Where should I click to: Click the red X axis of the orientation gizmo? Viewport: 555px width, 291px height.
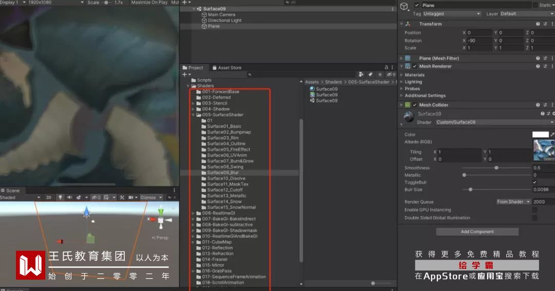(152, 219)
